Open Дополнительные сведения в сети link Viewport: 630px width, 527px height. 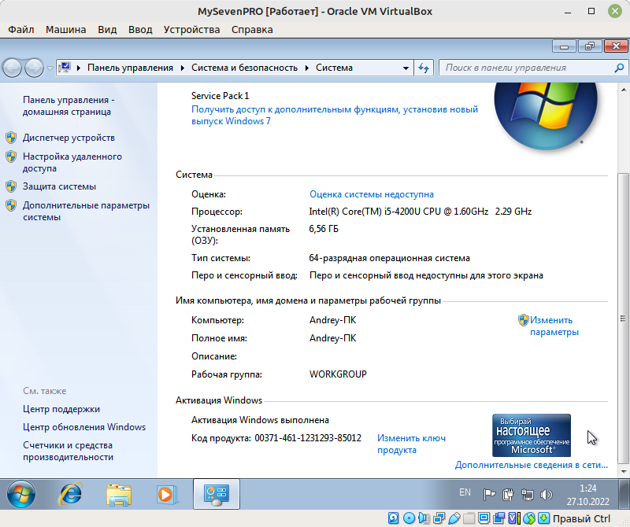(531, 465)
